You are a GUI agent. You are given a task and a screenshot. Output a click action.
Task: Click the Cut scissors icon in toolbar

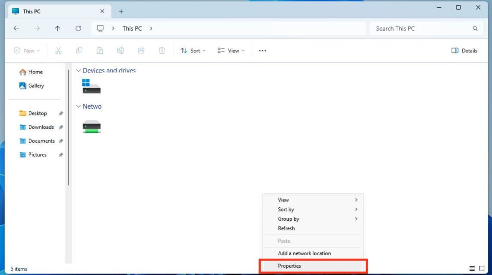[x=59, y=50]
